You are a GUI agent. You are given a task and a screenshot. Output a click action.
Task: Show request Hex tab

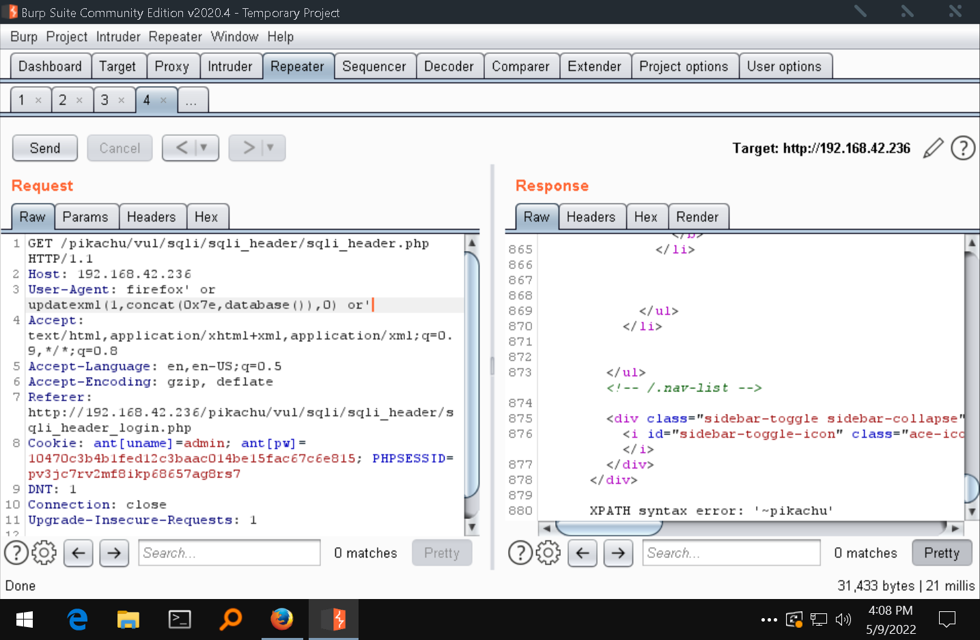click(x=206, y=217)
